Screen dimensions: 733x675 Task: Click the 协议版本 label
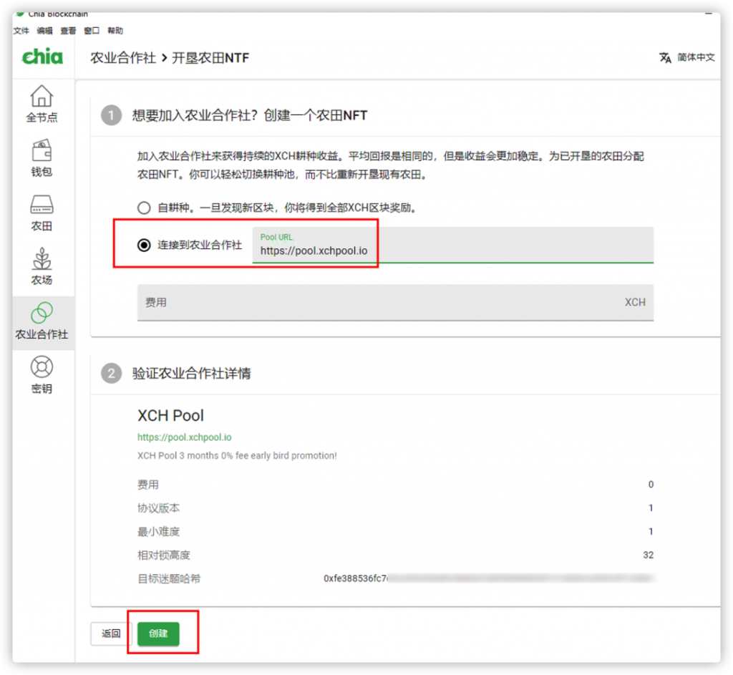tap(158, 508)
